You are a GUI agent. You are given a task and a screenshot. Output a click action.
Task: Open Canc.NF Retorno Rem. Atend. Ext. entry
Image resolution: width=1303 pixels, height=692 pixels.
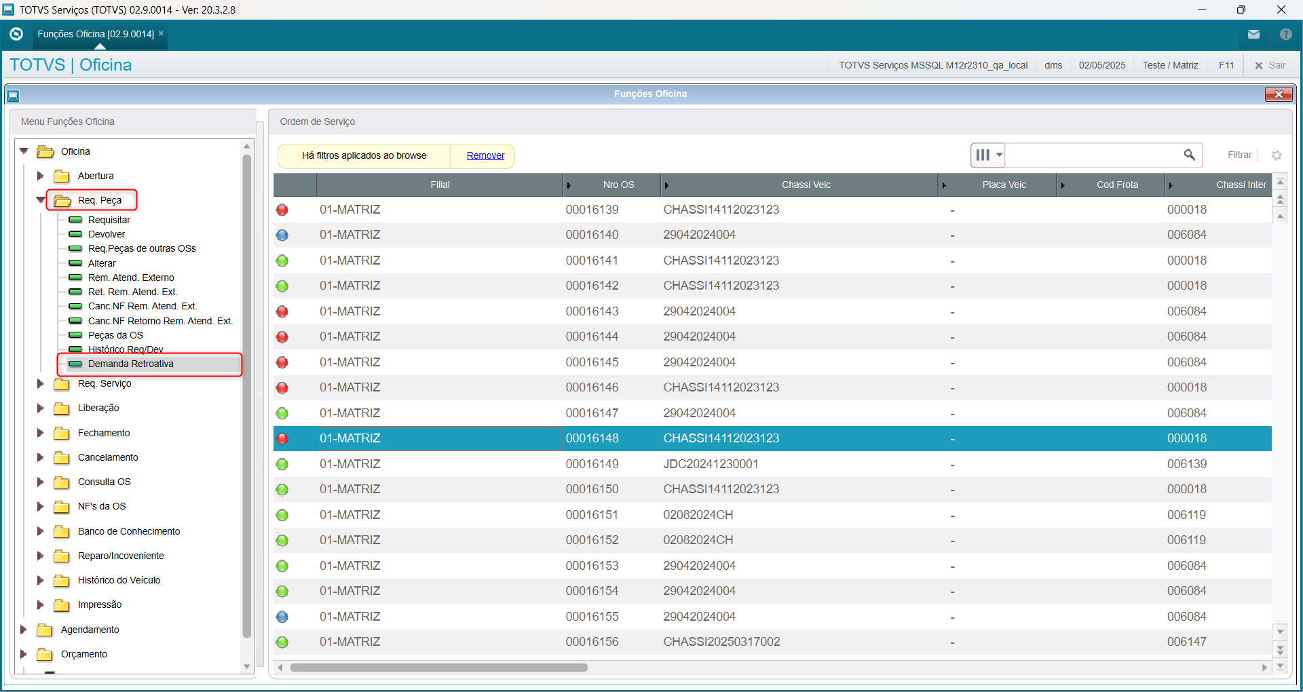(x=160, y=321)
